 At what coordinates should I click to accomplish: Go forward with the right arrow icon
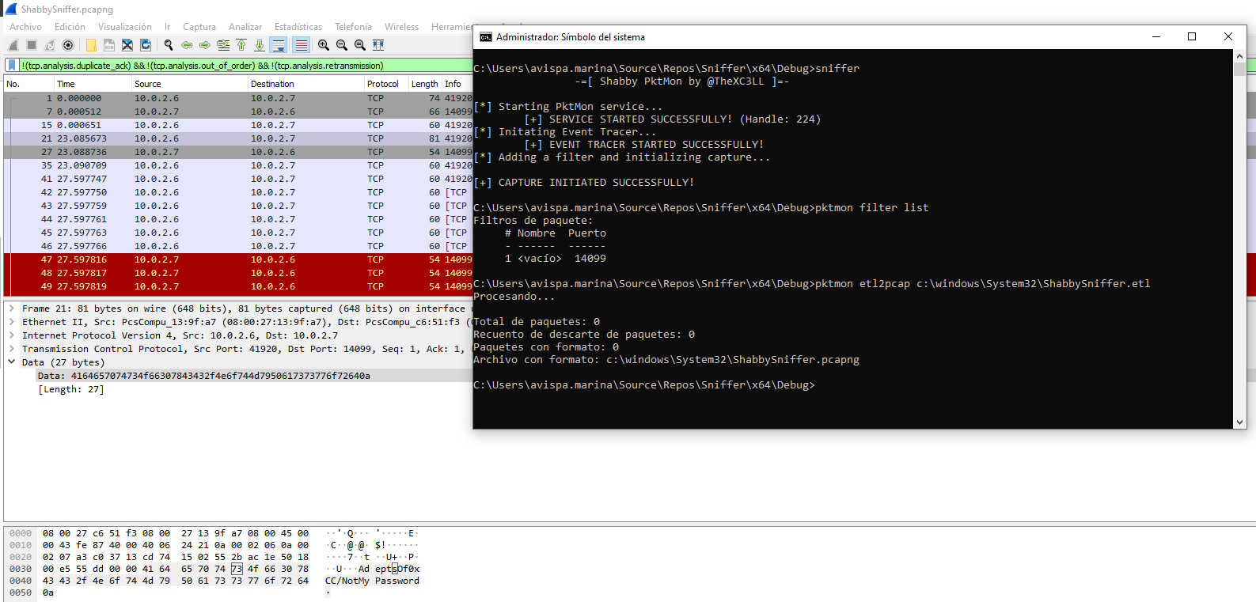click(x=205, y=45)
